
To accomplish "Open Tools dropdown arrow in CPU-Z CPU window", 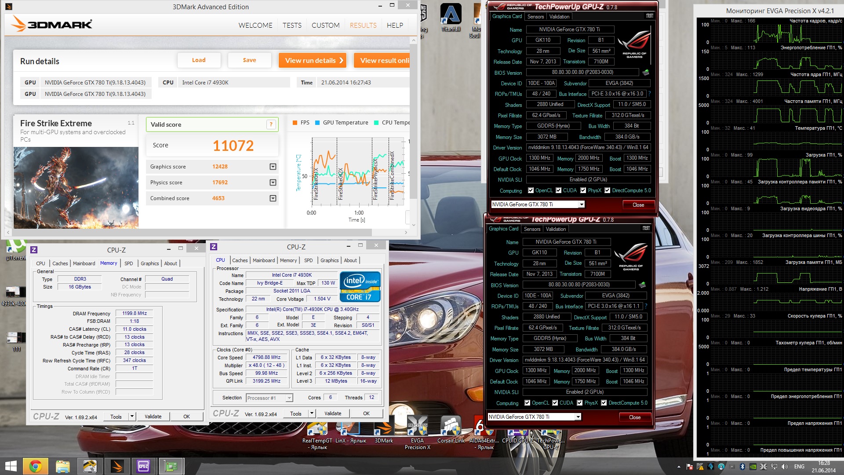I will [312, 413].
